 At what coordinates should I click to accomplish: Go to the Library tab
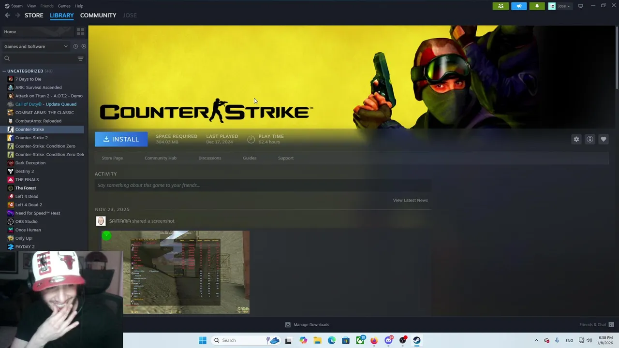coord(62,15)
